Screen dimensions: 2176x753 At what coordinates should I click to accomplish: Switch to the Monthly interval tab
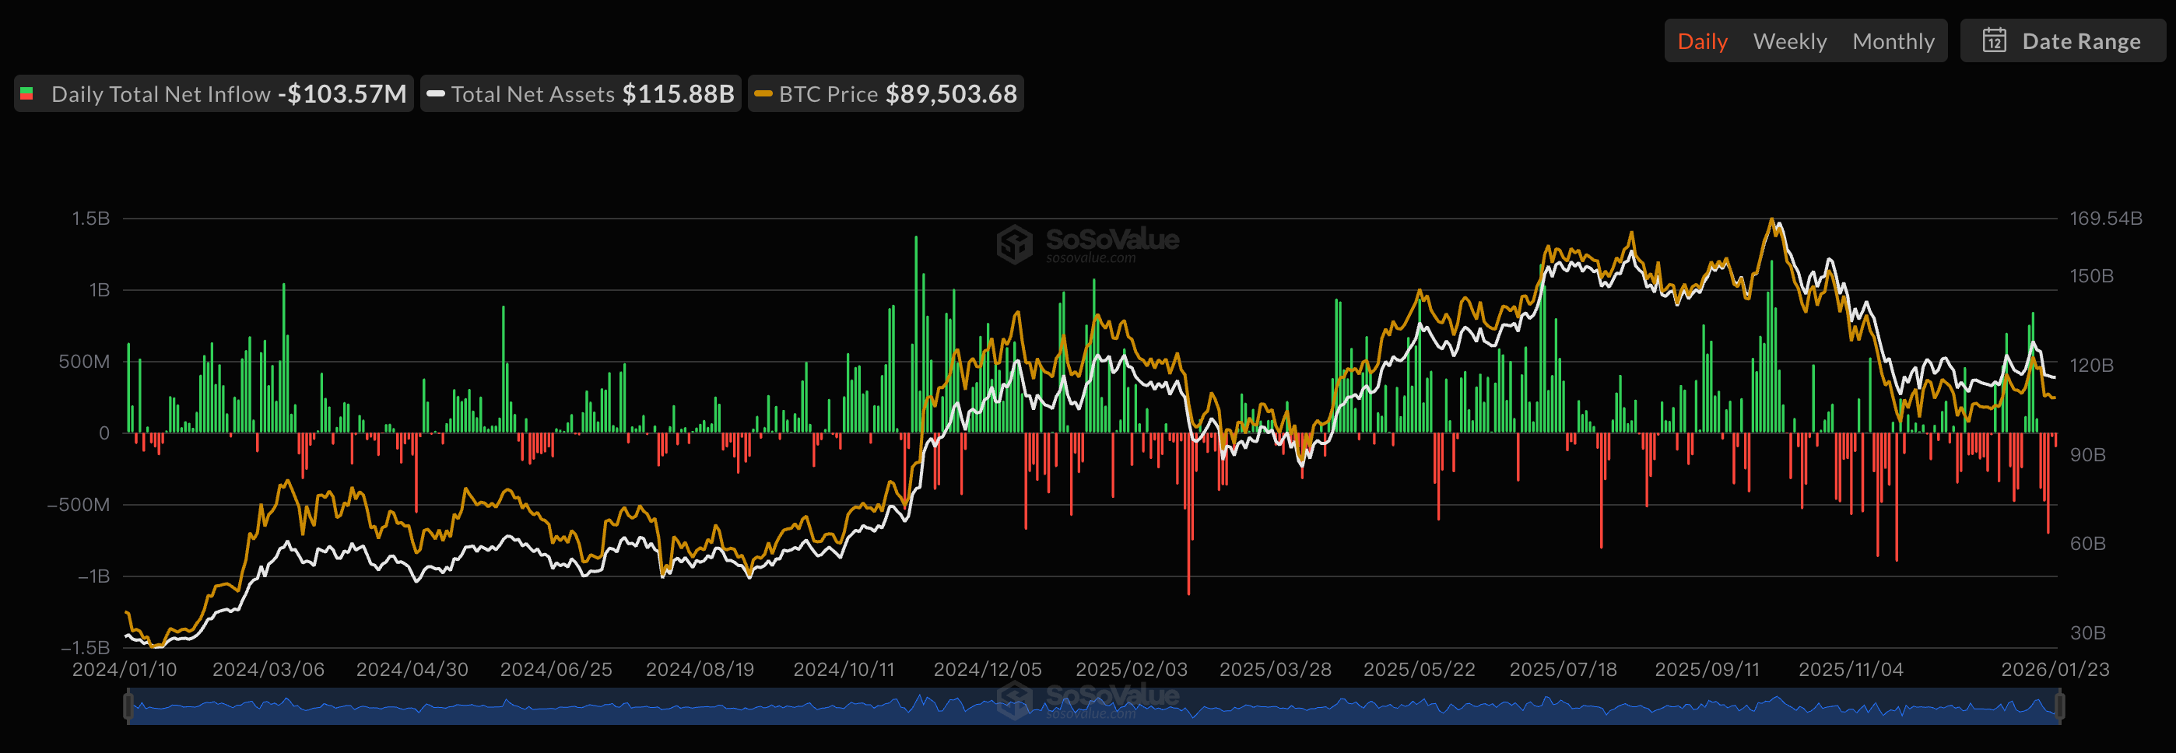[x=1893, y=40]
